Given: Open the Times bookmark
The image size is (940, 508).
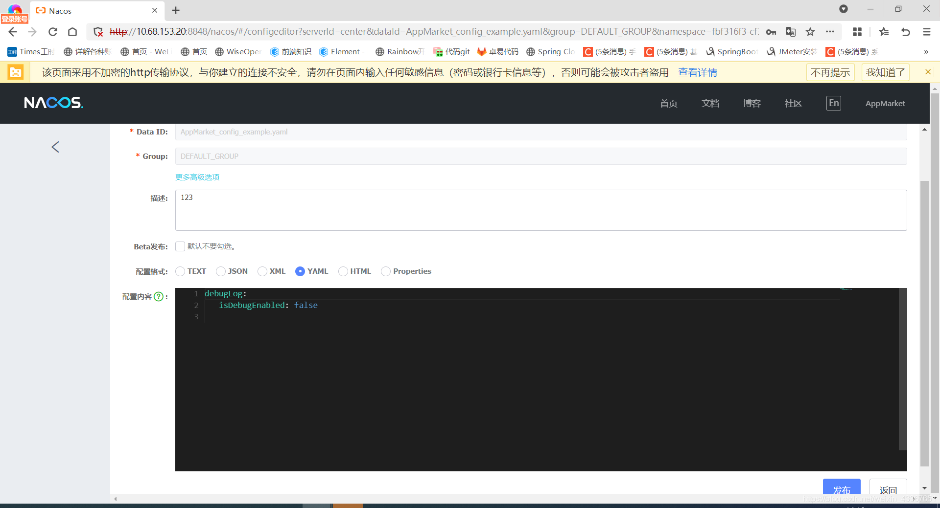Looking at the screenshot, I should point(30,51).
